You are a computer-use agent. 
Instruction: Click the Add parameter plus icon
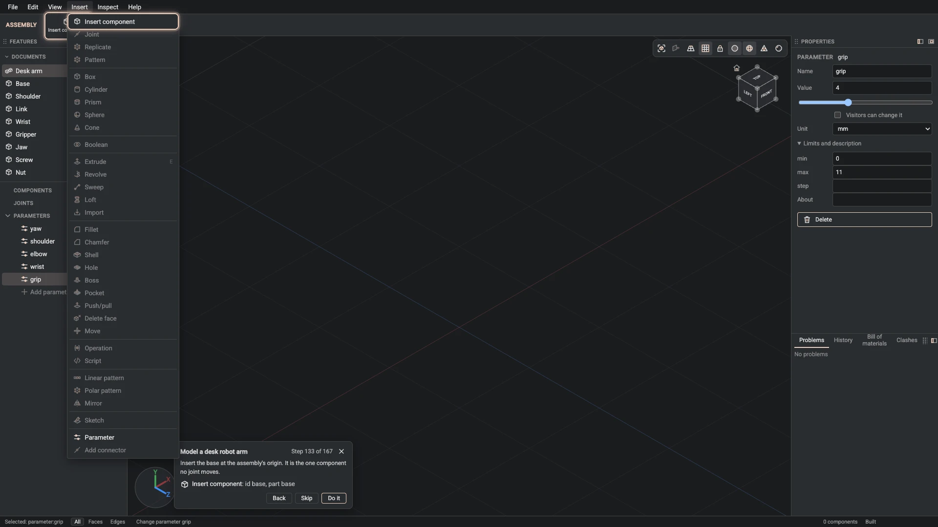24,292
